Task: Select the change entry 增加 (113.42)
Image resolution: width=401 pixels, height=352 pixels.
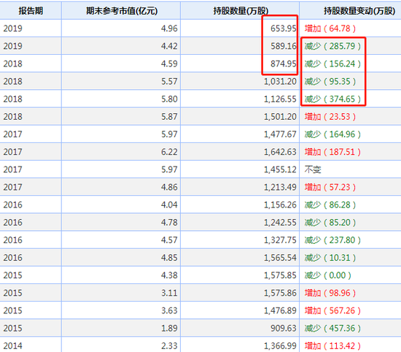Action: tap(332, 346)
